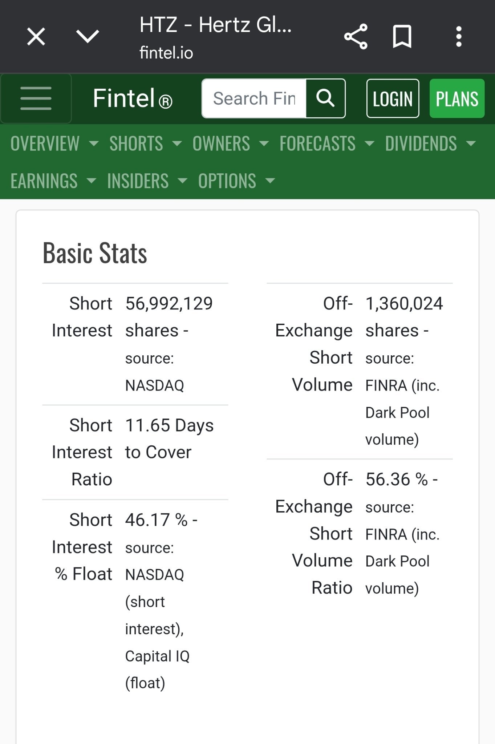Image resolution: width=495 pixels, height=744 pixels.
Task: Click the Fintel logo
Action: (133, 98)
